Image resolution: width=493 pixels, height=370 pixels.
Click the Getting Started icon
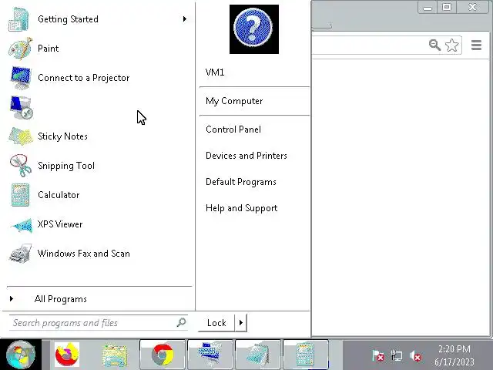(x=18, y=19)
